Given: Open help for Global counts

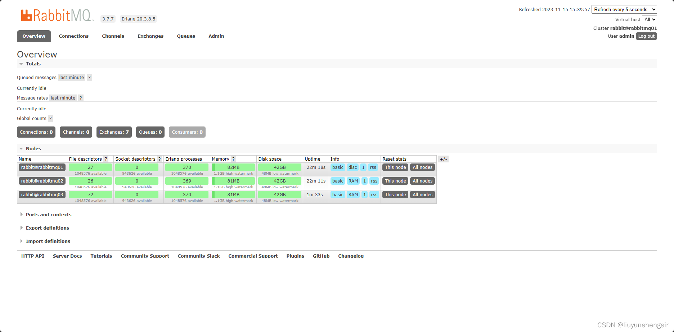Looking at the screenshot, I should [x=50, y=118].
